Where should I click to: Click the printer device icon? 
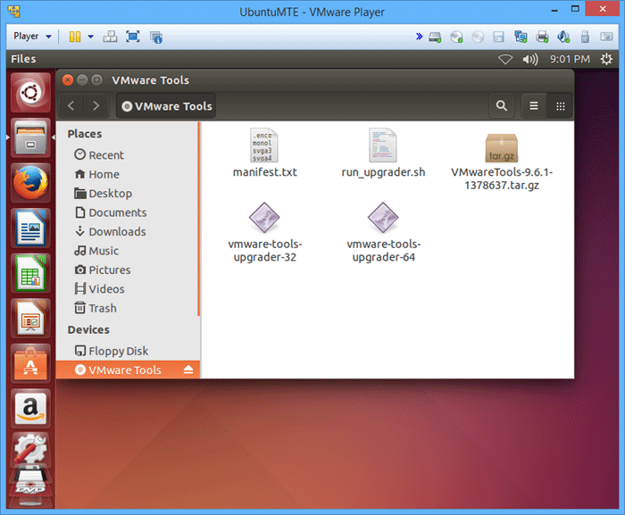pyautogui.click(x=542, y=37)
